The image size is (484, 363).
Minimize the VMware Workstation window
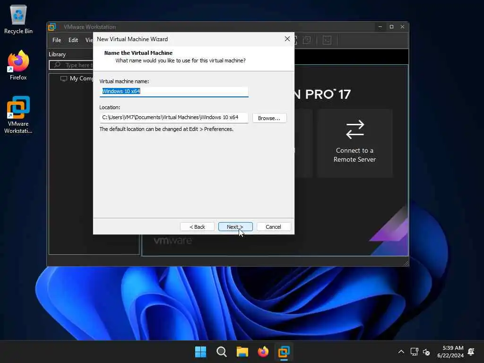point(380,27)
